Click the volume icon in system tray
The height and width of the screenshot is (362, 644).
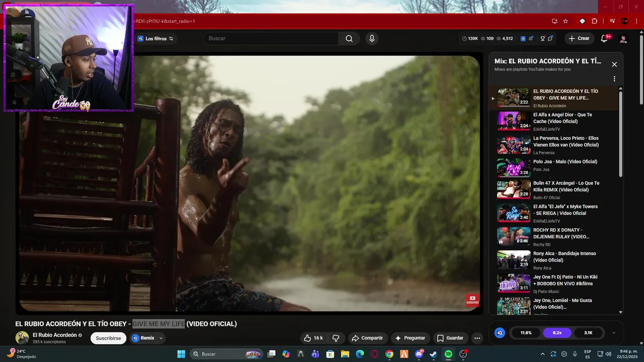tap(608, 354)
